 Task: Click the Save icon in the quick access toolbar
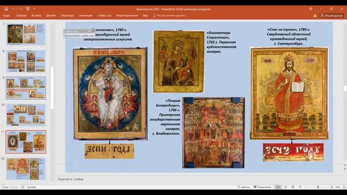pos(6,9)
